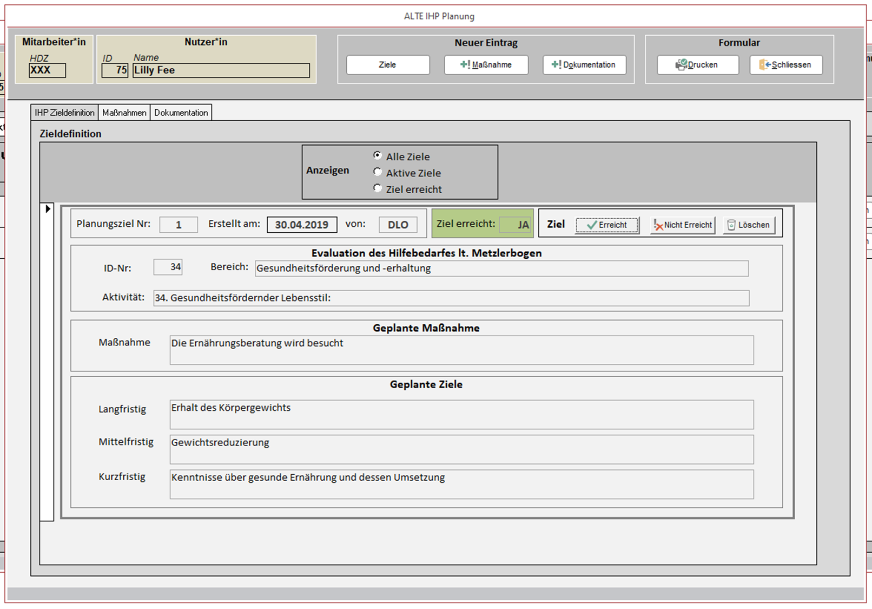Click the Nutzer ID field 75

(x=115, y=70)
